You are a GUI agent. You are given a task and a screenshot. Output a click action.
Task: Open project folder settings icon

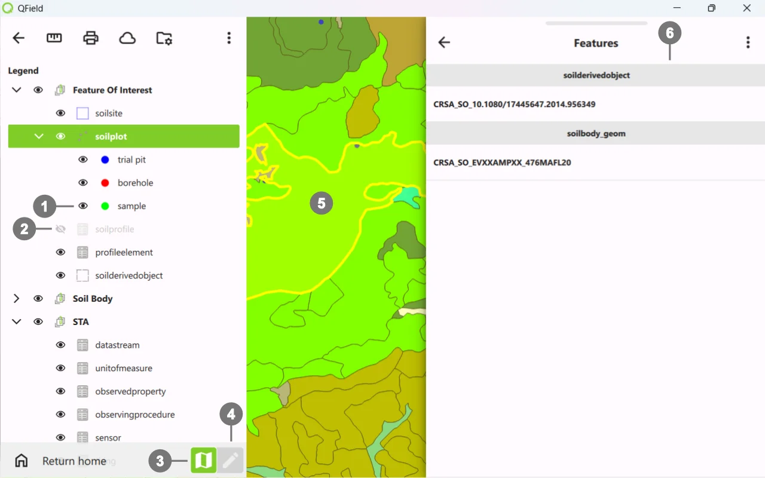pyautogui.click(x=164, y=38)
